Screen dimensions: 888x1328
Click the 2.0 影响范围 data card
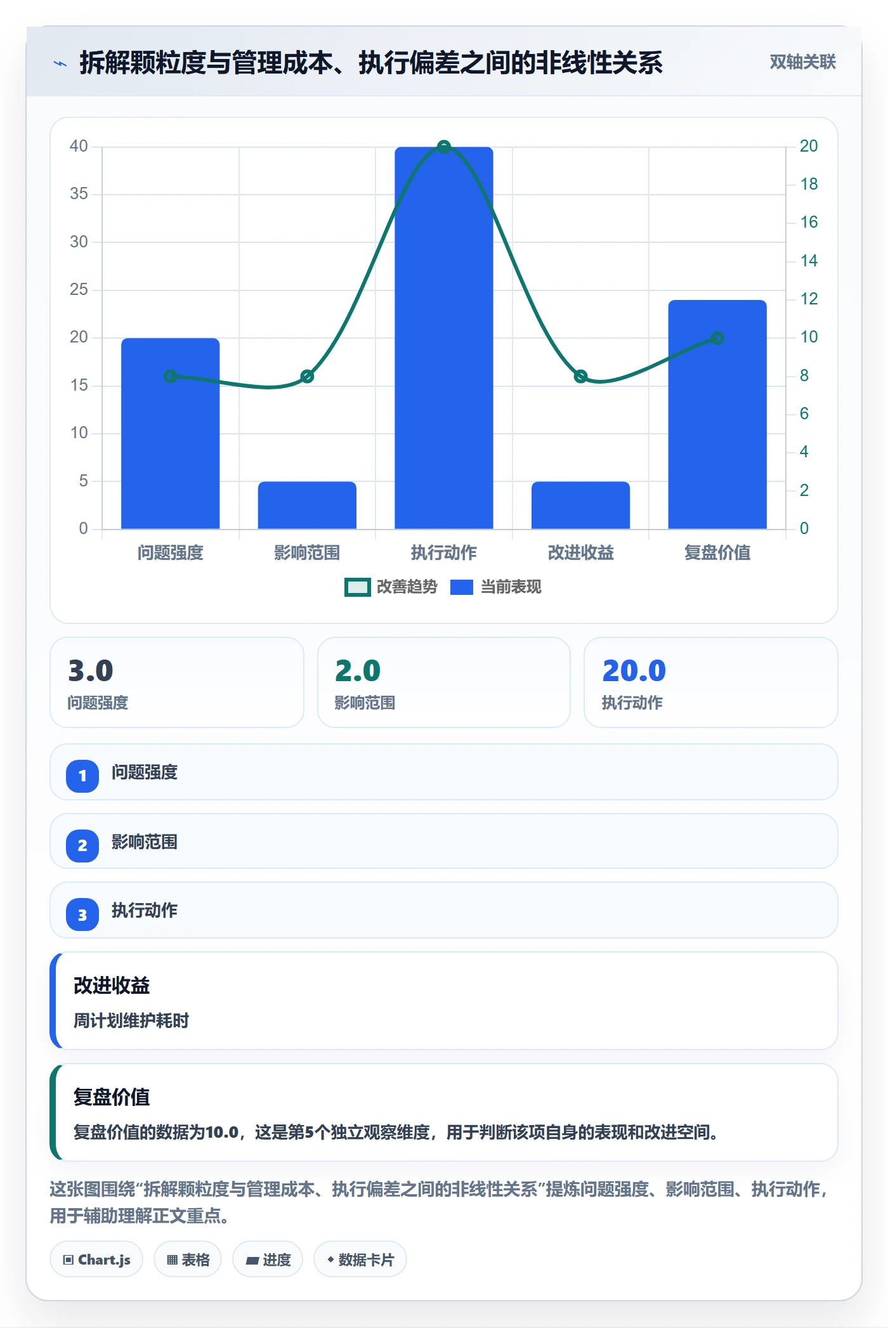pos(444,682)
